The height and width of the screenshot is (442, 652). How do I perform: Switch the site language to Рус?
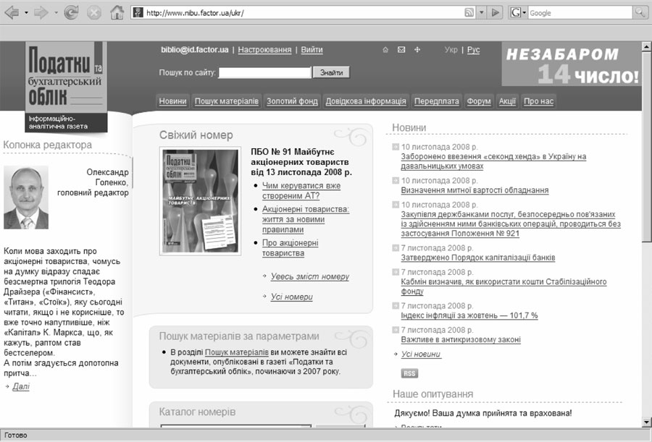tap(473, 50)
